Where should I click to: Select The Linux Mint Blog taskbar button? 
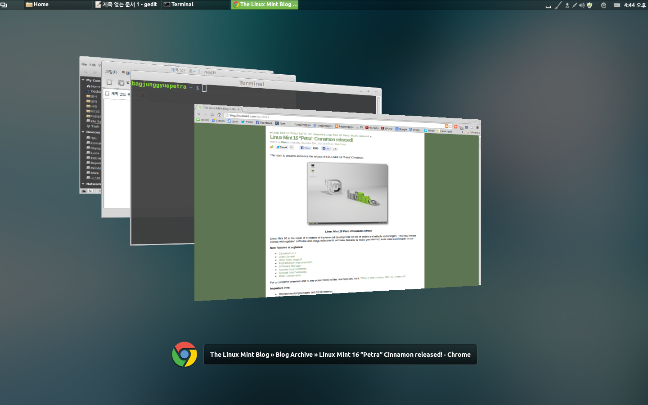coord(265,4)
